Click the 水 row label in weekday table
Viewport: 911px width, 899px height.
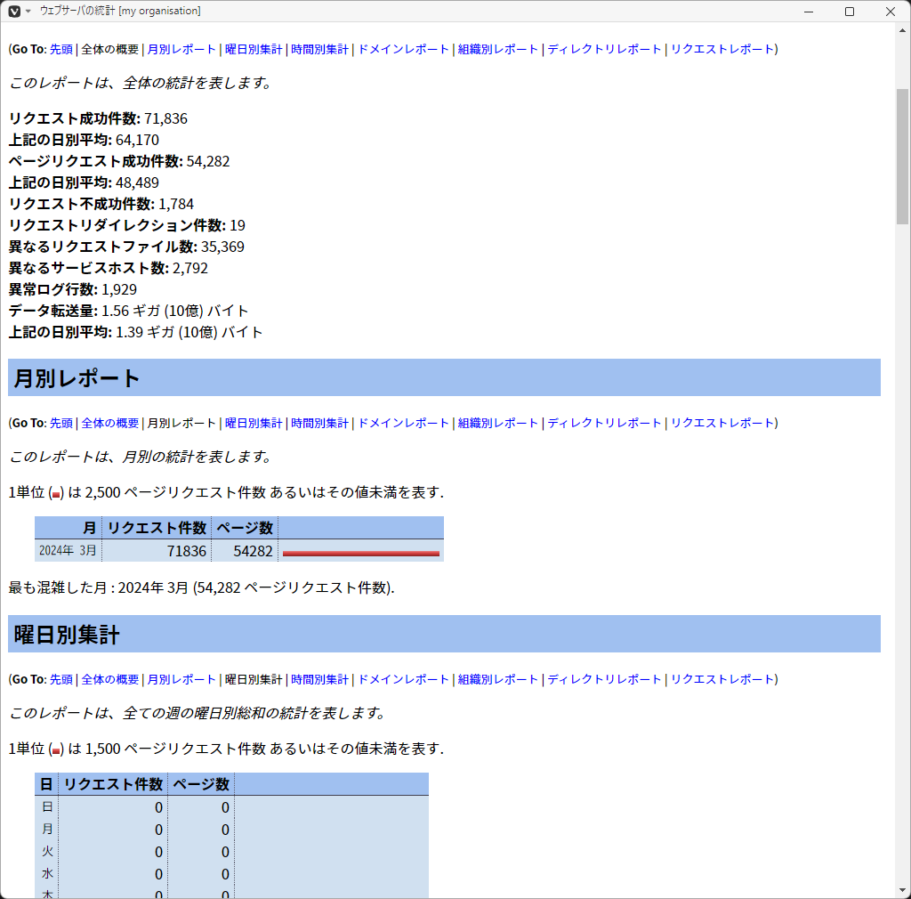tap(47, 873)
